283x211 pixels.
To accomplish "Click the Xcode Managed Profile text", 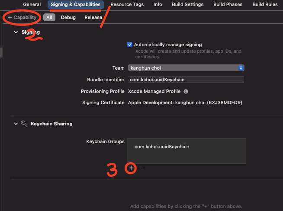I will (154, 91).
